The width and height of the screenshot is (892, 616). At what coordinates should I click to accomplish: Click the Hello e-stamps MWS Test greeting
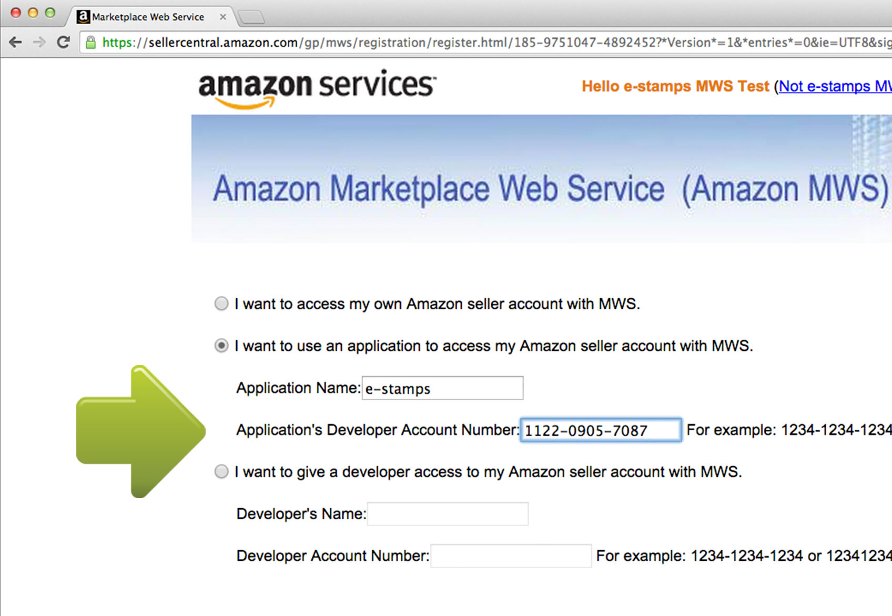coord(675,86)
